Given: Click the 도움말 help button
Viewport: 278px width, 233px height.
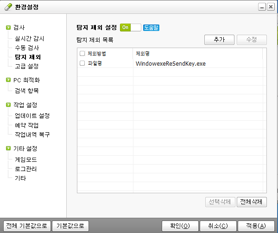Looking at the screenshot, I should (151, 28).
